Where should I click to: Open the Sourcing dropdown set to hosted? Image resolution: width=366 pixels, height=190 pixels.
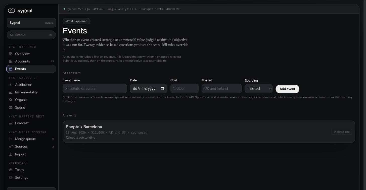point(259,89)
